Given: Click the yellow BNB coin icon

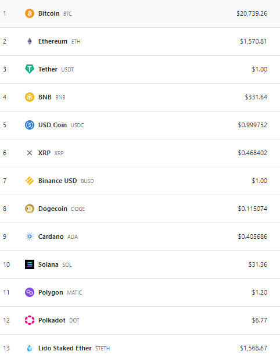Looking at the screenshot, I should click(30, 97).
